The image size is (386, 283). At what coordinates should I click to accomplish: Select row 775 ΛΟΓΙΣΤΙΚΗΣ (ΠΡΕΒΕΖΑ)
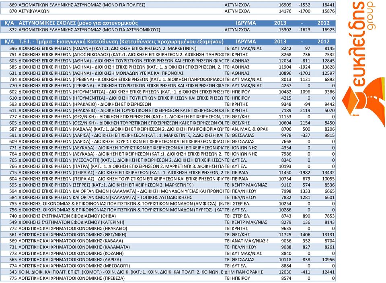click(x=168, y=278)
